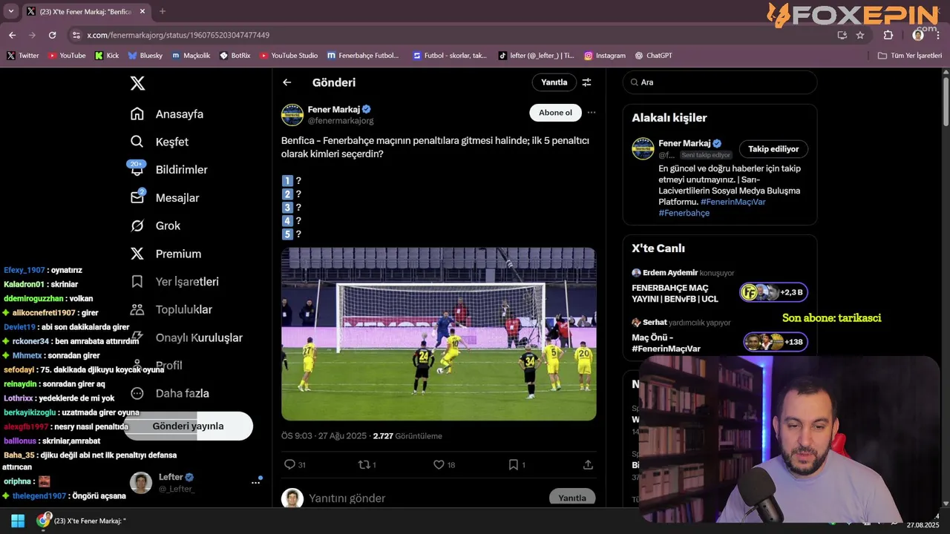The image size is (950, 534).
Task: Reload the page
Action: pyautogui.click(x=52, y=35)
